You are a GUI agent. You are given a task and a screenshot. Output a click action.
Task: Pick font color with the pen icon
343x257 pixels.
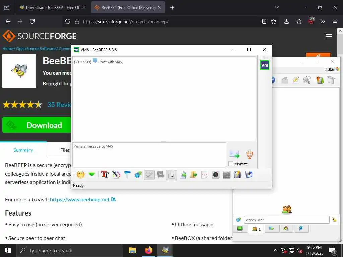[x=116, y=175]
